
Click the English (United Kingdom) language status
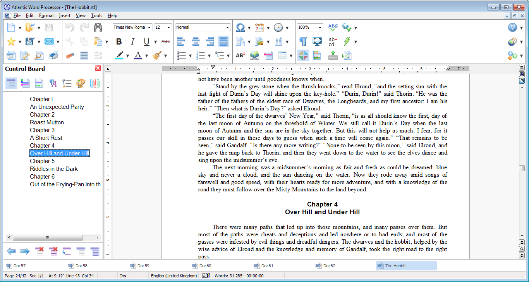coord(174,276)
